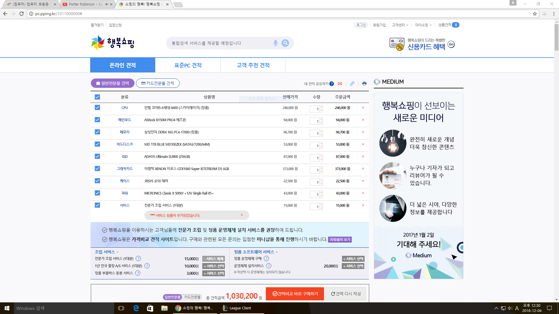Viewport: 559px width, 314px height.
Task: Click the 견적비교 바로 구매하기 button
Action: pyautogui.click(x=295, y=294)
